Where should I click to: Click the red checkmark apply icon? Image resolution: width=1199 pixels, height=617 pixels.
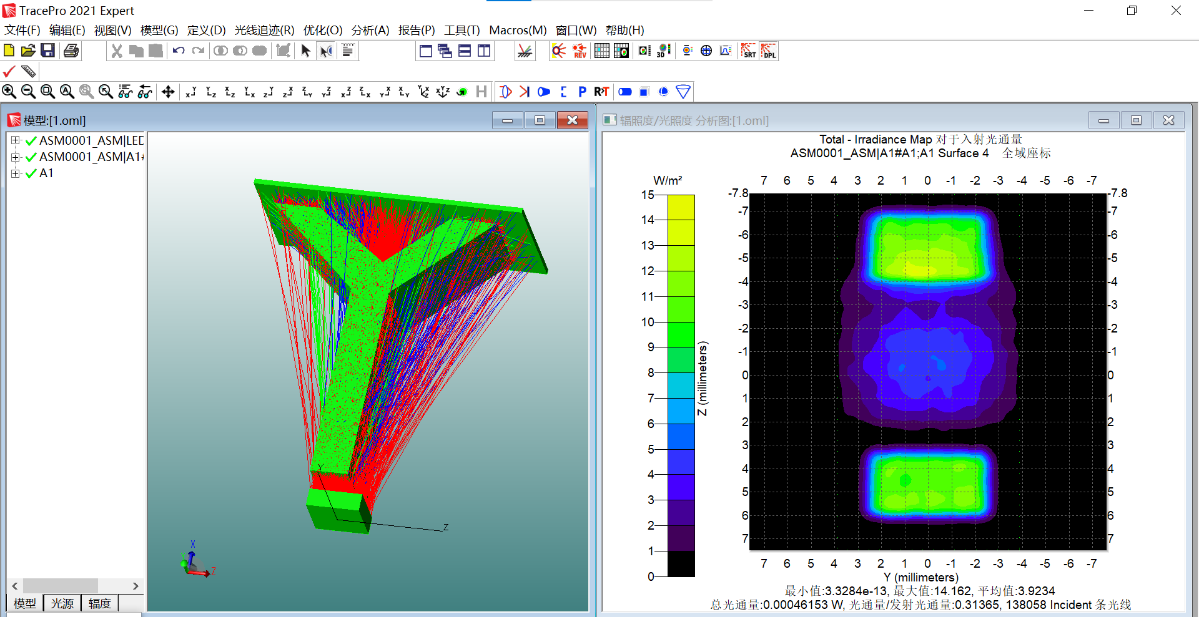click(x=9, y=71)
